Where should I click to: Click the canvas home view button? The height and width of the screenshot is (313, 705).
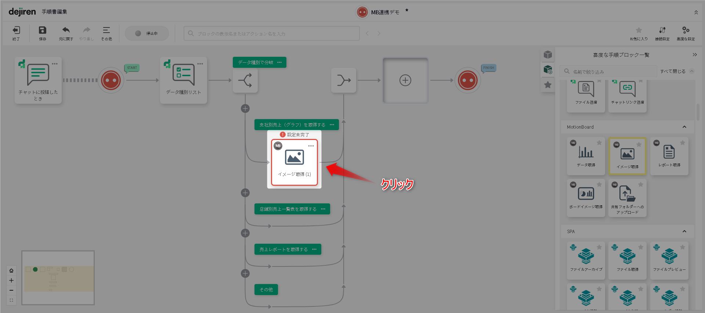pos(11,270)
